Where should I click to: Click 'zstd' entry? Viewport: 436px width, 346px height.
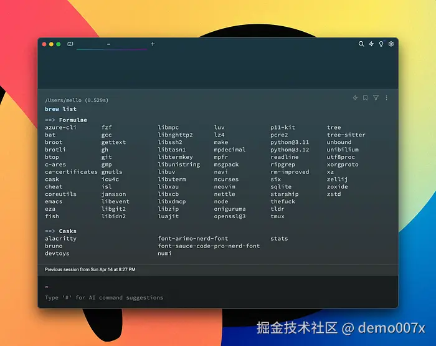(334, 194)
